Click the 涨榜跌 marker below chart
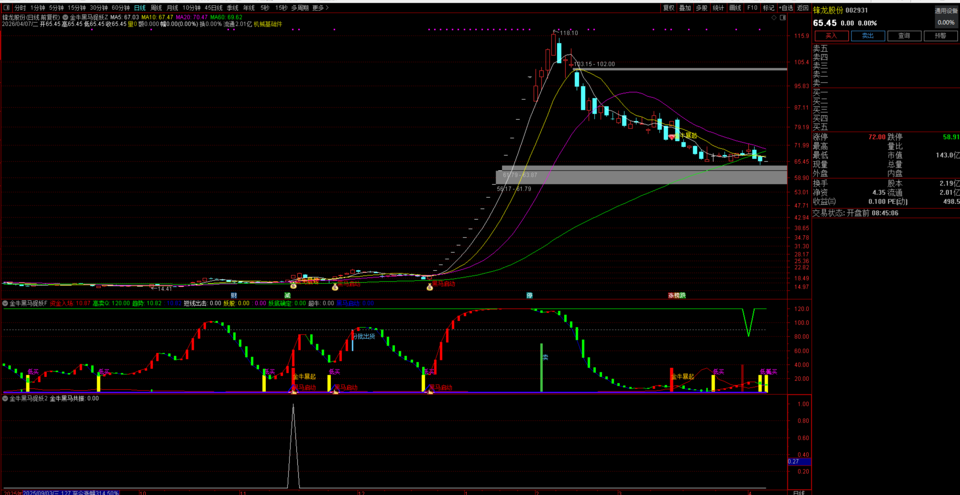960x495 pixels. tap(676, 295)
